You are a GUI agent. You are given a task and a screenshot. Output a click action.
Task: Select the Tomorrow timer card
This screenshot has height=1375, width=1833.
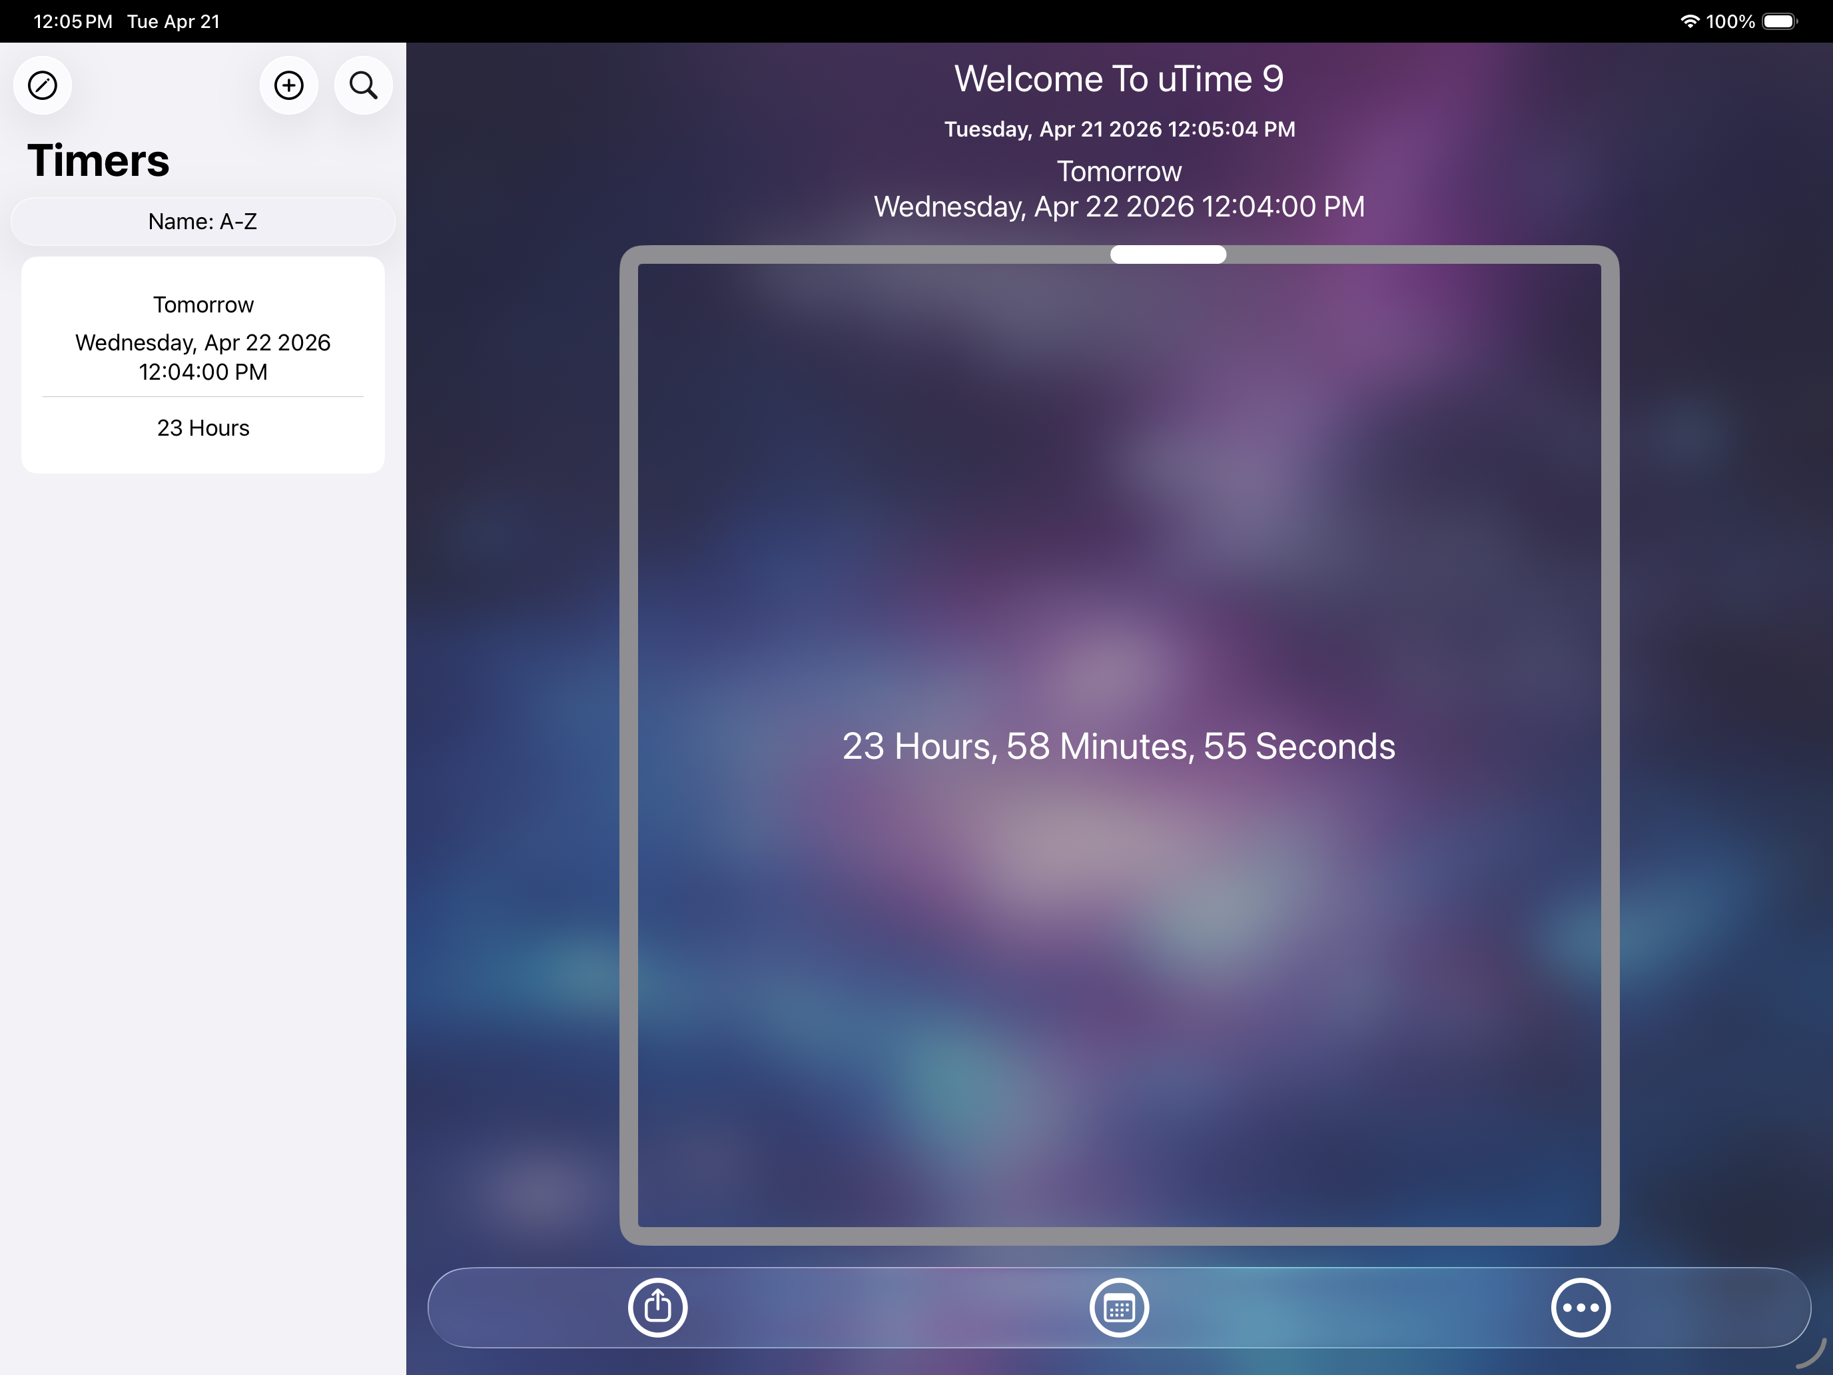[x=202, y=364]
